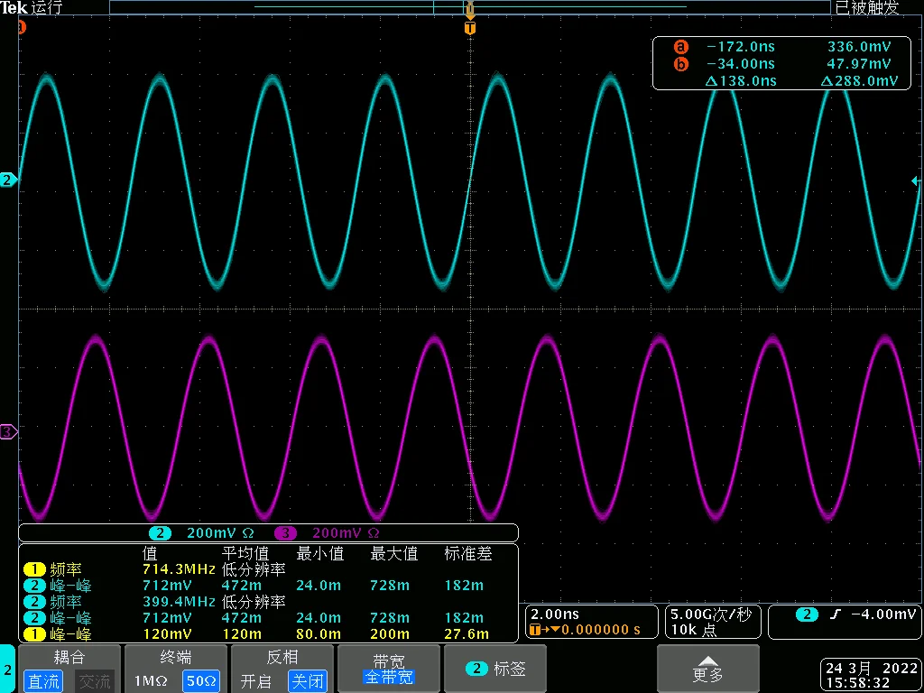Click cursor a marker at top left

point(23,27)
